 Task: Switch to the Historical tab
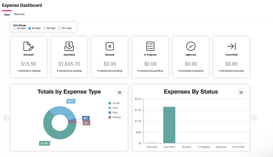[x=19, y=14]
